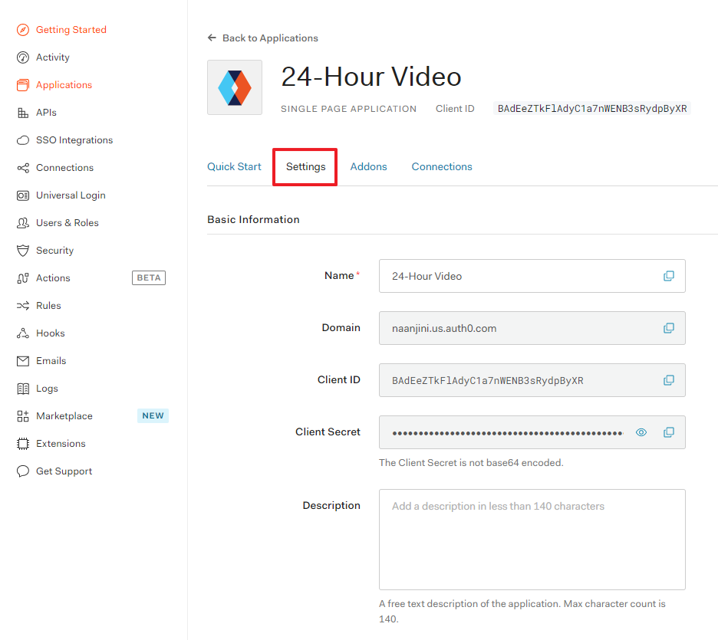Viewport: 718px width, 640px height.
Task: Click the Domain read-only field
Action: coord(532,328)
